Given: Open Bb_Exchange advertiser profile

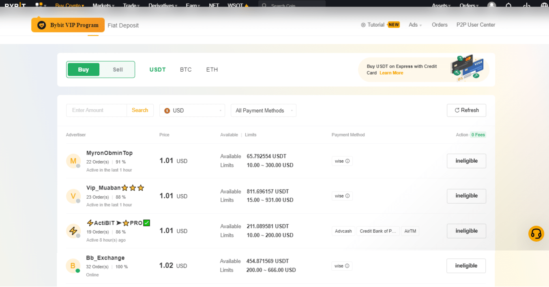Looking at the screenshot, I should coord(105,258).
